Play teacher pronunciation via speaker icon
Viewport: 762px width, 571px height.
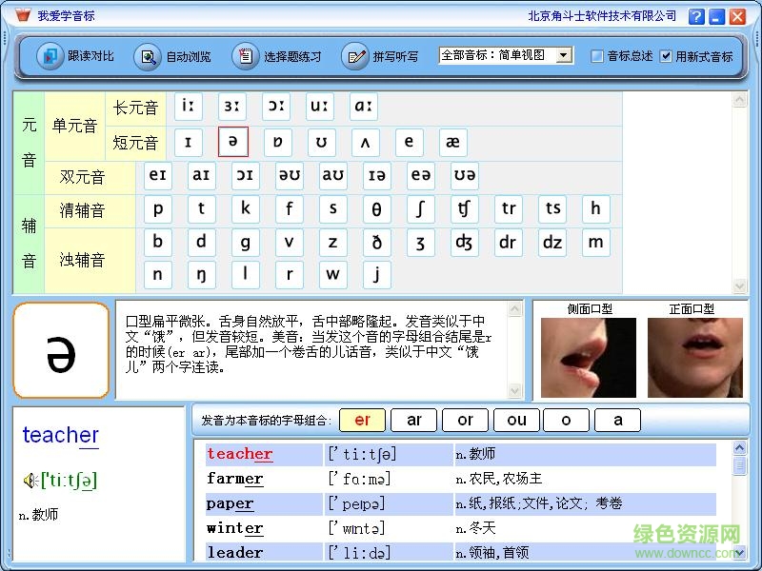pos(29,480)
